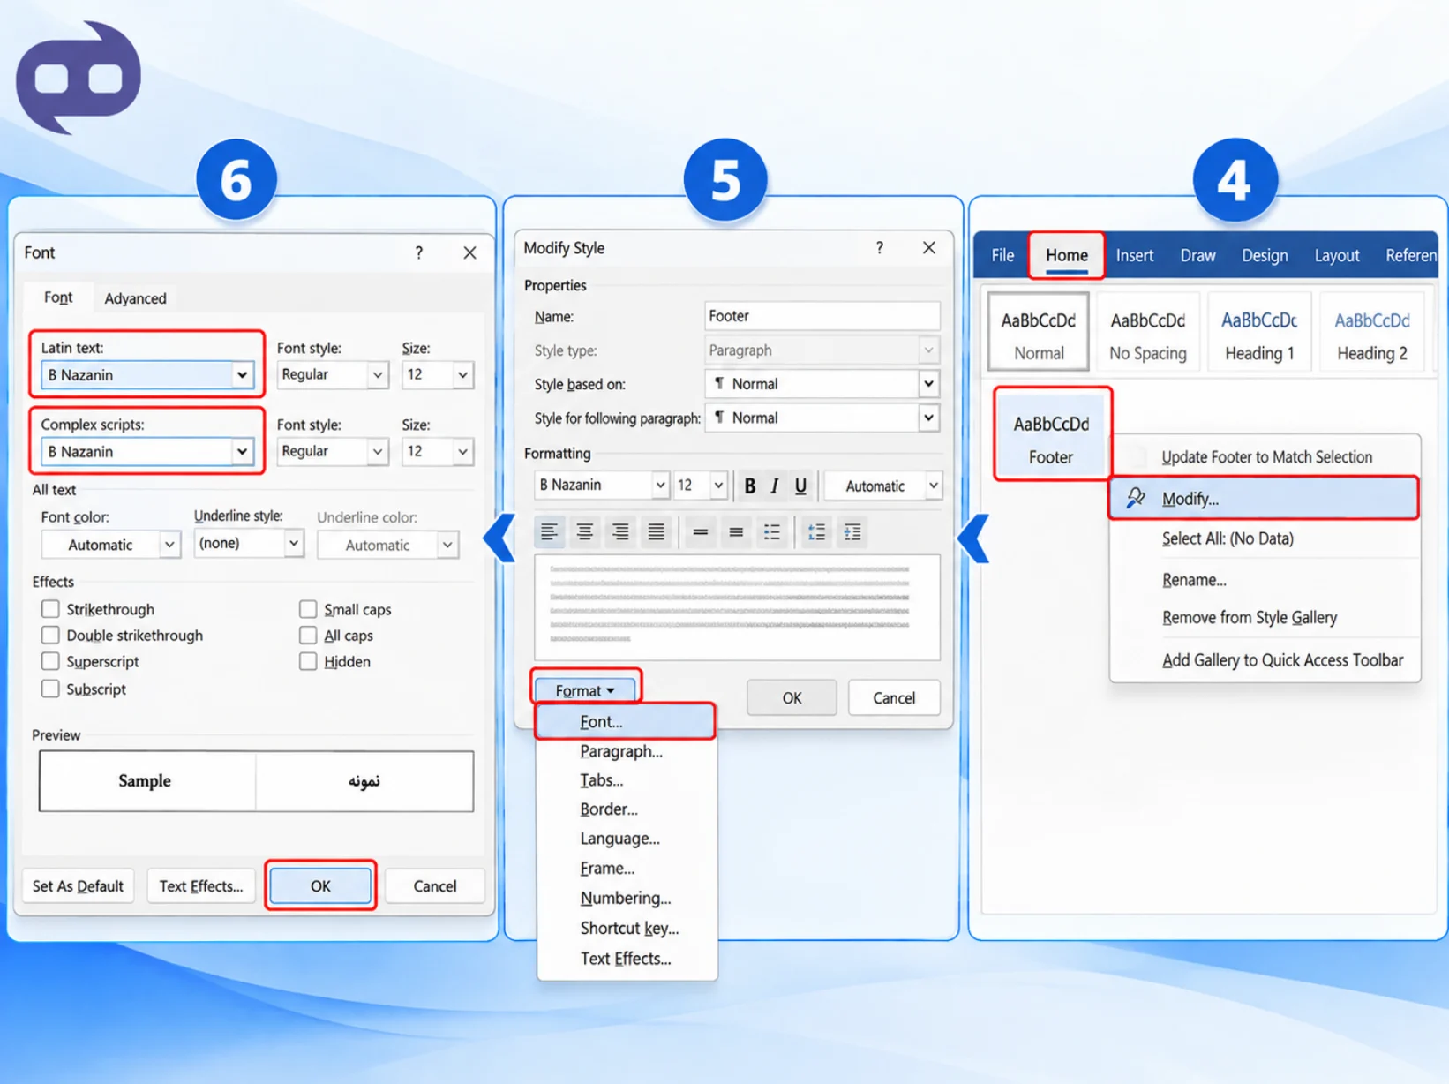Set double line spacing icon
The width and height of the screenshot is (1449, 1084).
pos(771,531)
